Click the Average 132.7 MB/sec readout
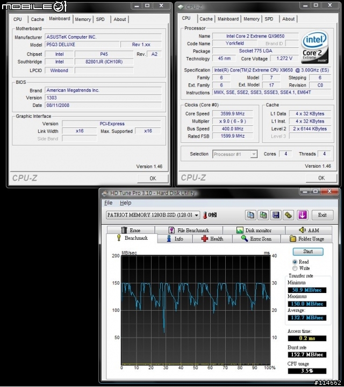Image resolution: width=344 pixels, height=387 pixels. tap(307, 318)
